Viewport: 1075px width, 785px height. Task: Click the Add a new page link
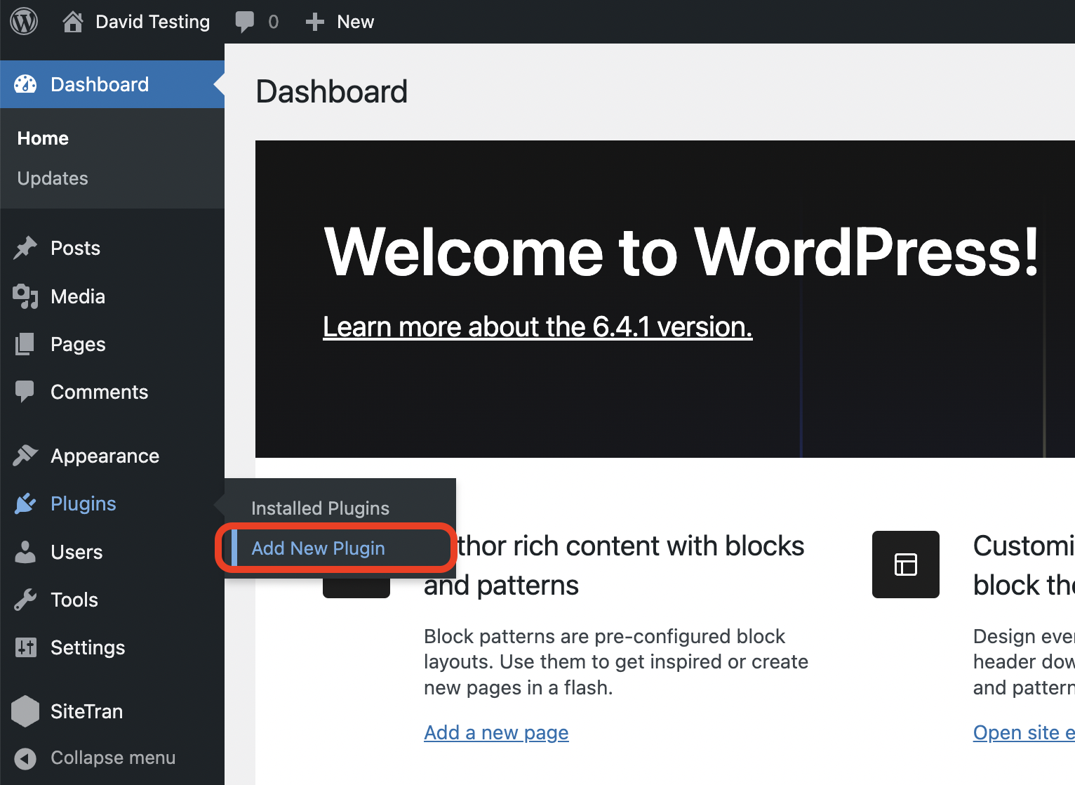pos(496,732)
